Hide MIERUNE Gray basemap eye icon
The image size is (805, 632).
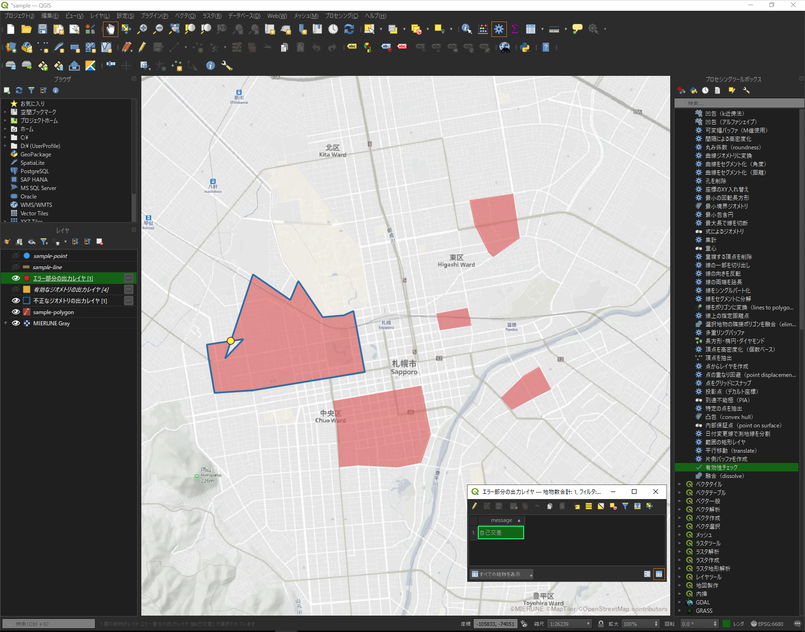[16, 323]
